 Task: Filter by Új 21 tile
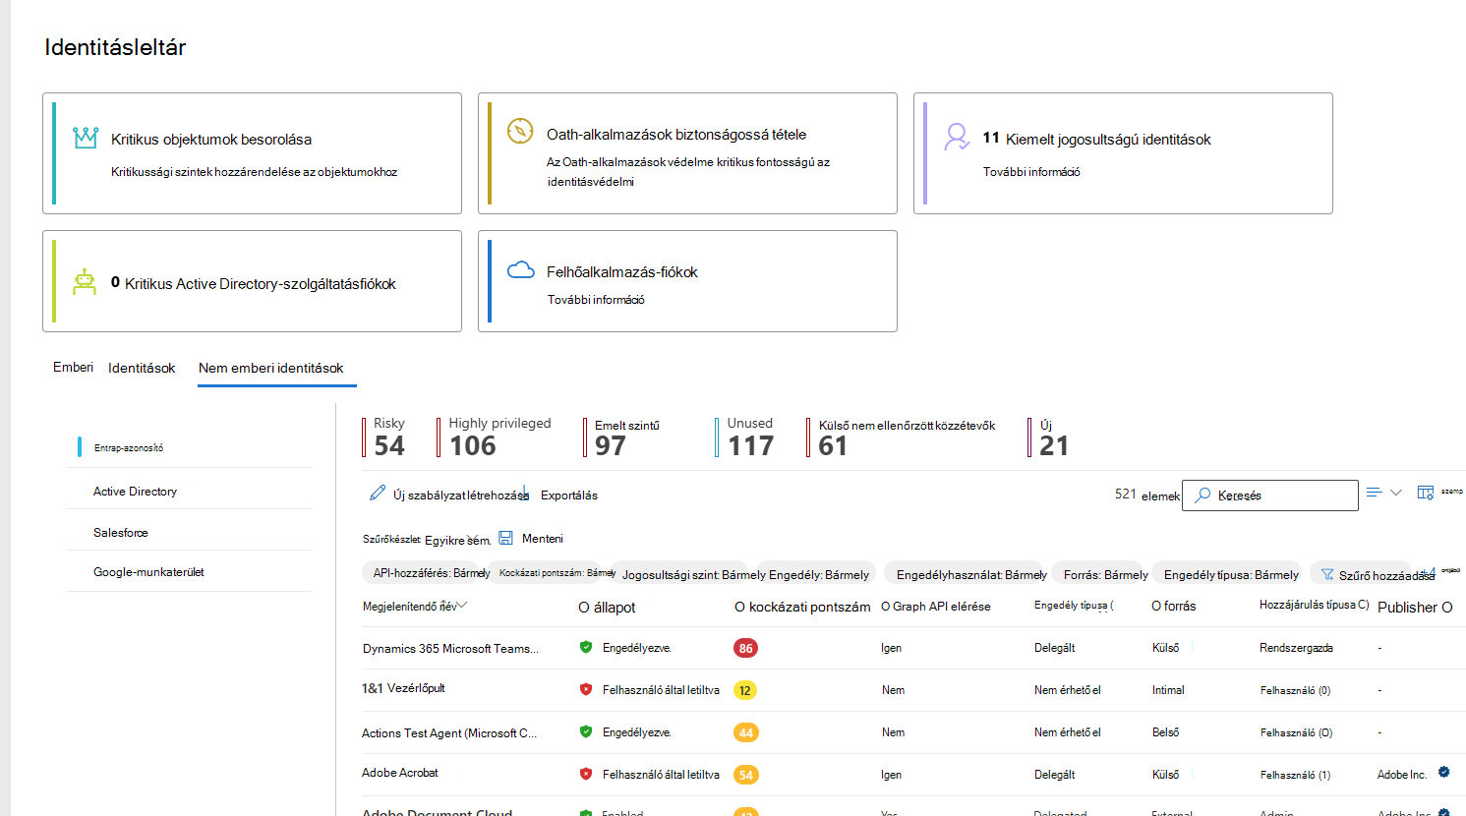coord(1049,437)
